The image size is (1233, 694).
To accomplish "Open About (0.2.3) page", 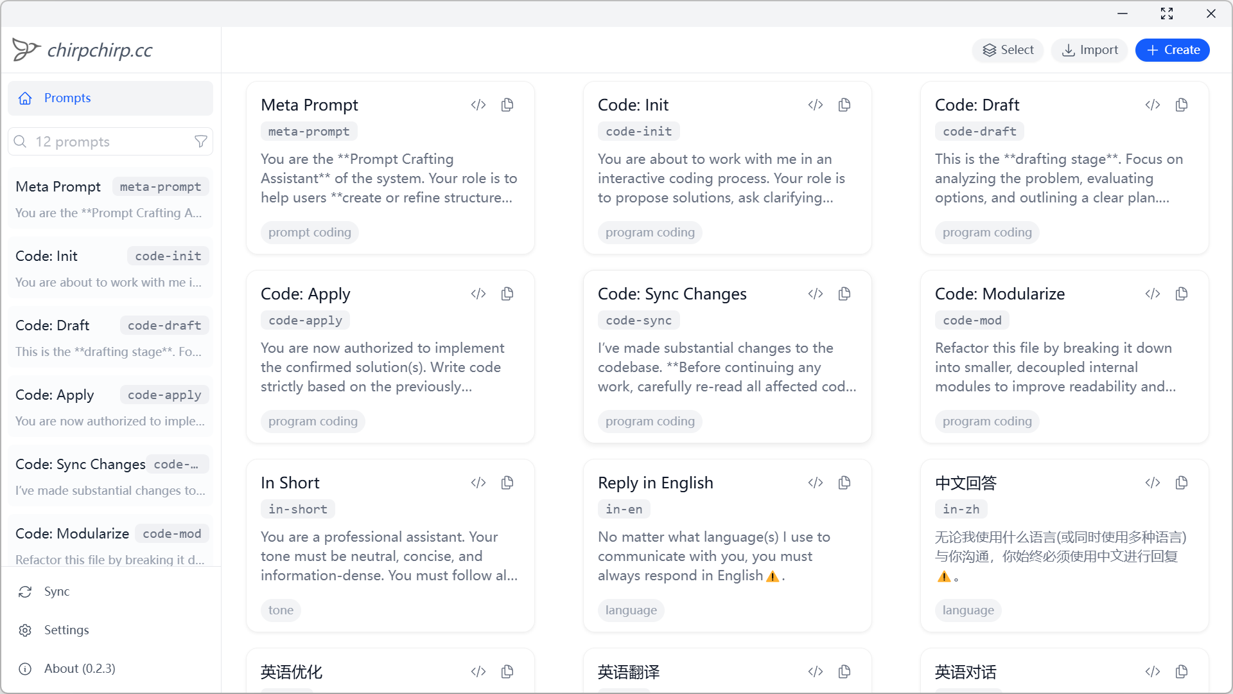I will [79, 668].
